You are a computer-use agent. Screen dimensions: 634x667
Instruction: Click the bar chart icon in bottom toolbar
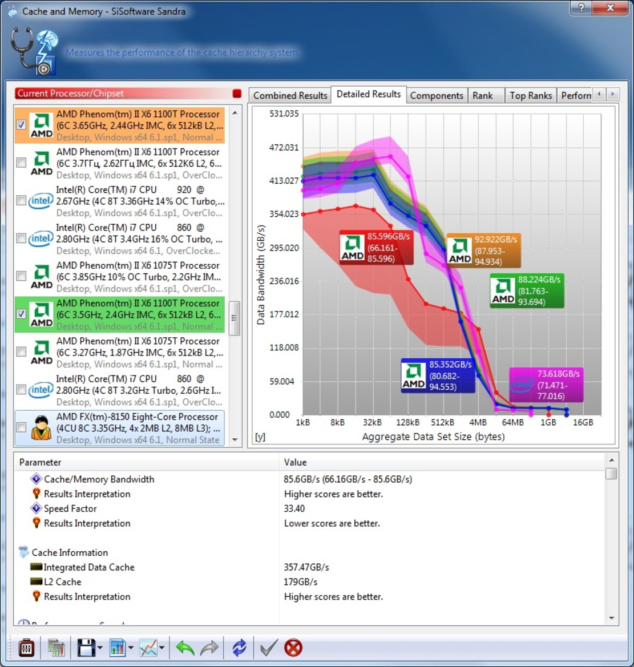pos(118,648)
